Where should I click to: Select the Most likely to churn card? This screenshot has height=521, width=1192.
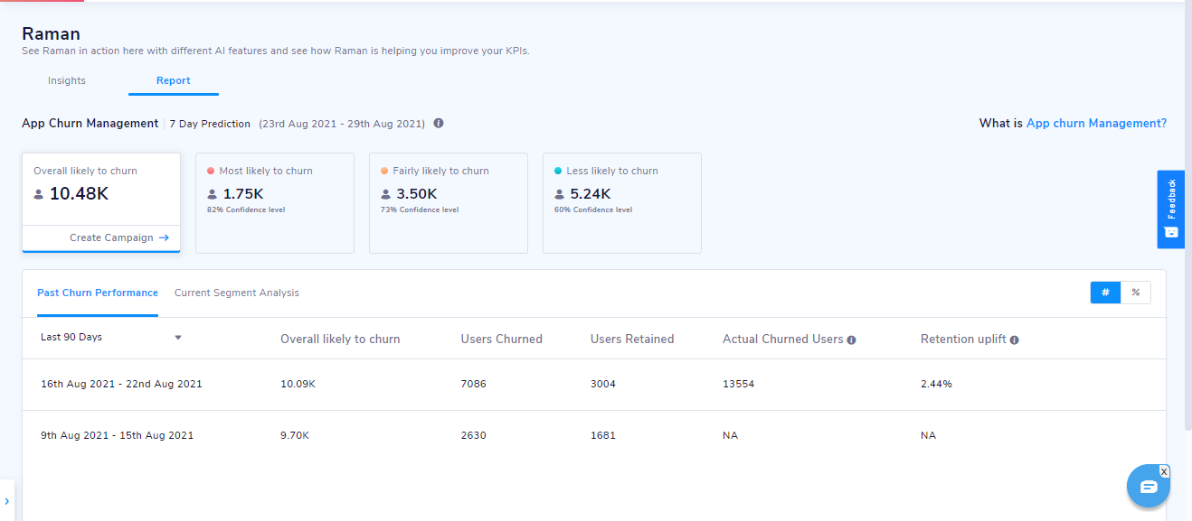[x=275, y=203]
